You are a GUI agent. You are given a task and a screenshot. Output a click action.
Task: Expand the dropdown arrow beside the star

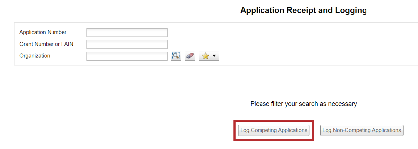tap(214, 56)
